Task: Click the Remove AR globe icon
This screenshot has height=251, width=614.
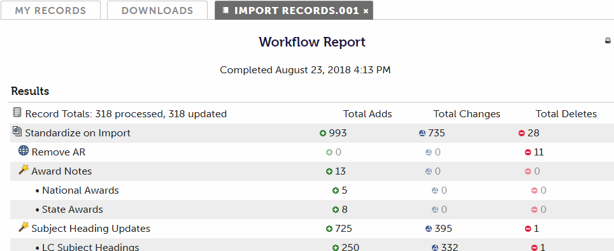Action: click(24, 150)
